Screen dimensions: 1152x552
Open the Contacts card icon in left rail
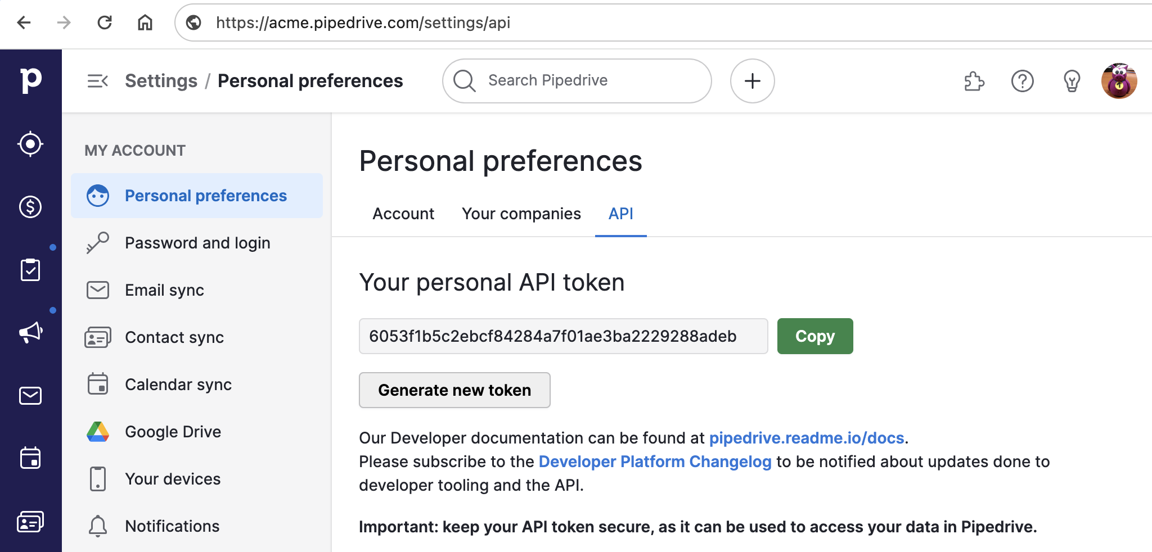pos(30,522)
